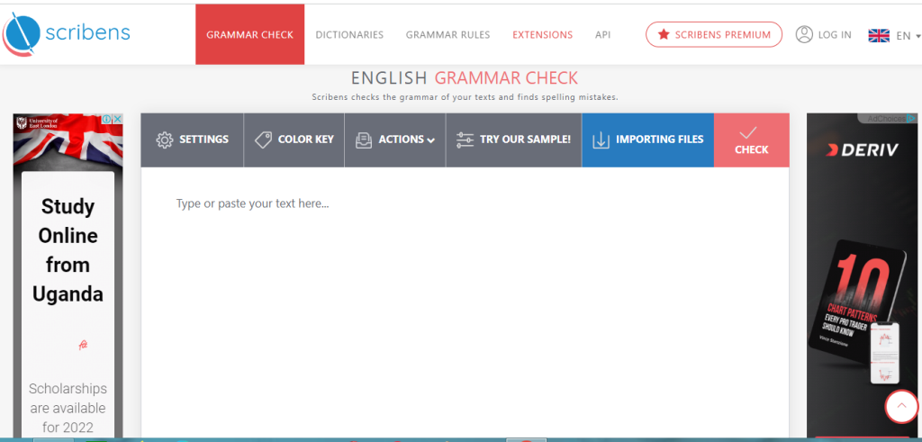Click the 'Scribens checks the grammar' subtitle

[465, 97]
